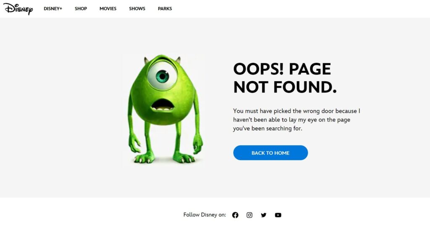Open the Instagram social icon
Image resolution: width=430 pixels, height=225 pixels.
(249, 215)
